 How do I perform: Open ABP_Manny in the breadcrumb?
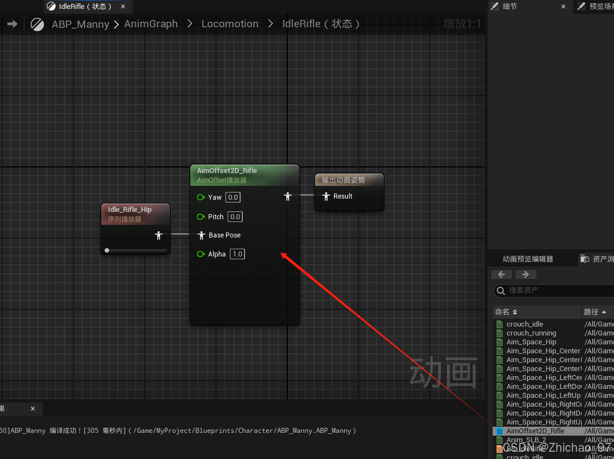(x=80, y=24)
